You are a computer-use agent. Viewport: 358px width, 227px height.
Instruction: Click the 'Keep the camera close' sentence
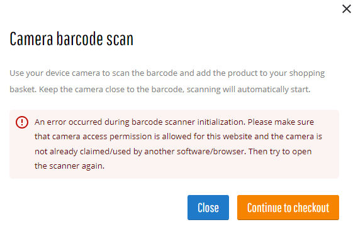click(111, 90)
